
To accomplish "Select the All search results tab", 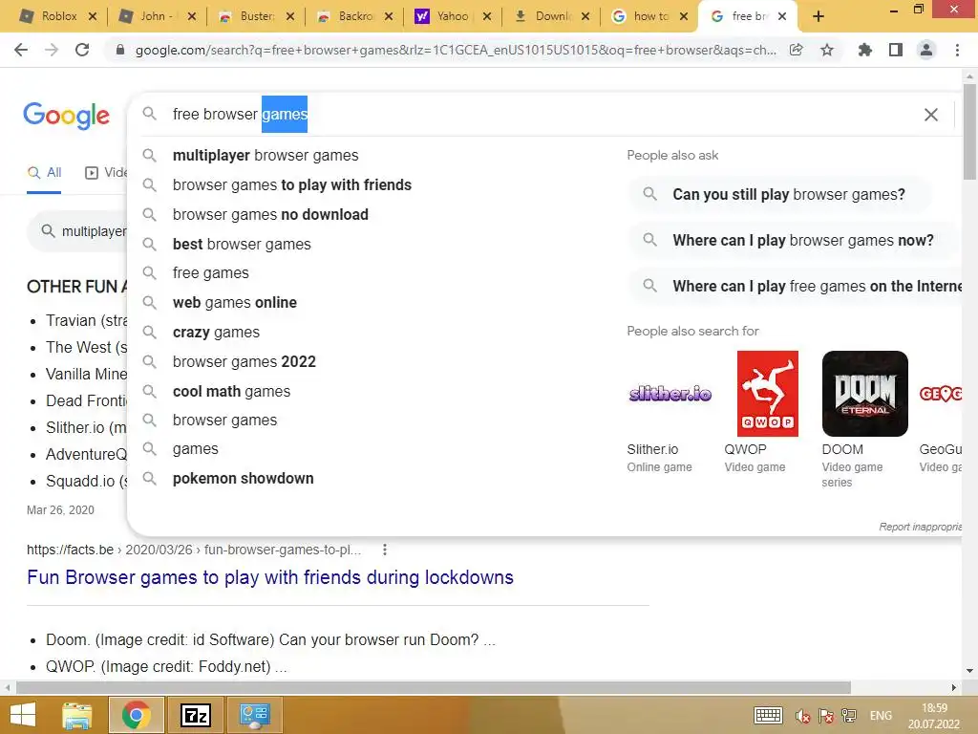I will pos(44,173).
